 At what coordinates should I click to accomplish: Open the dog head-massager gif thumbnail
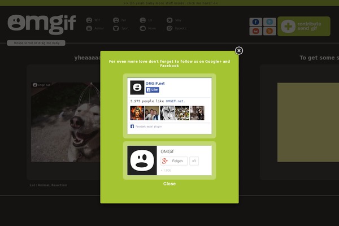pos(66,122)
